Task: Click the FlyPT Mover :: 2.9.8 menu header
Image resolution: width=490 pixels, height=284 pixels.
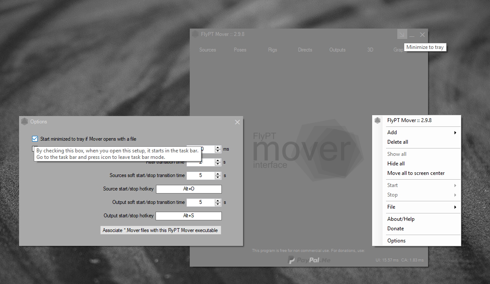Action: coord(409,120)
